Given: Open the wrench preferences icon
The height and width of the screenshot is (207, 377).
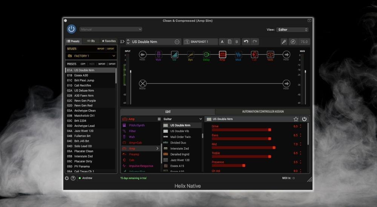Looking at the screenshot, I should [284, 42].
